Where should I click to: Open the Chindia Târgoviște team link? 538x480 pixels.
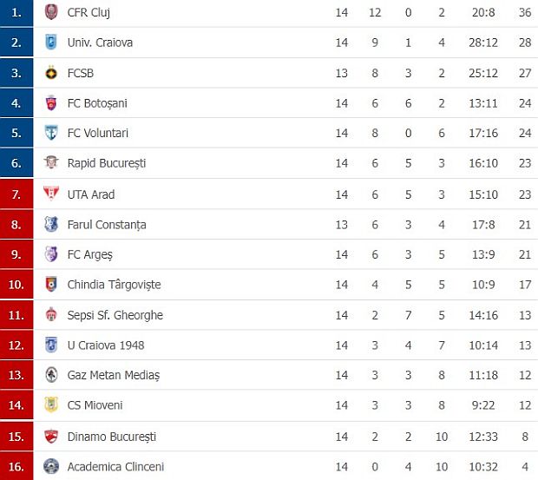(x=114, y=285)
